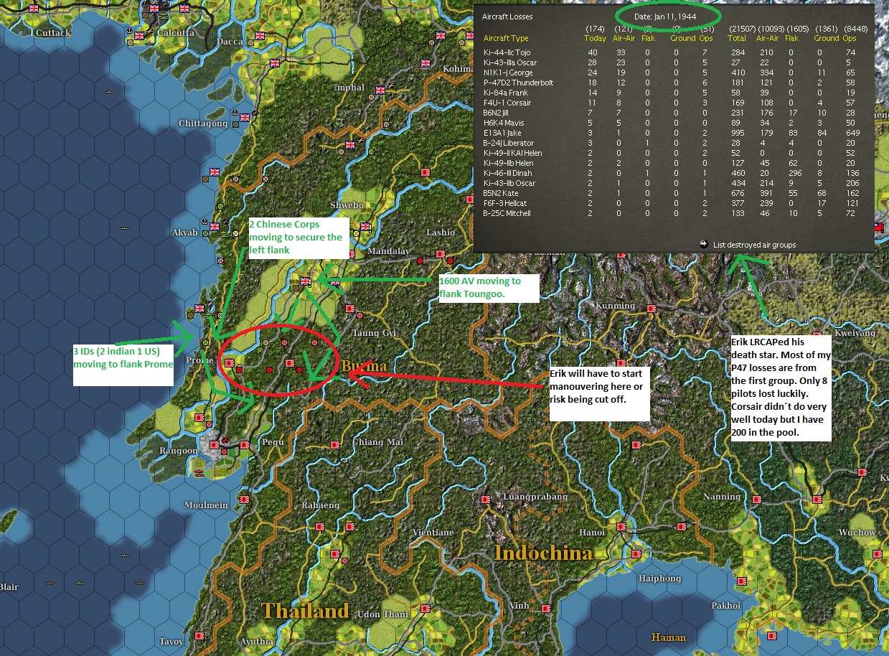The width and height of the screenshot is (889, 656).
Task: Select the Japanese base flag at Prome
Action: pos(230,363)
